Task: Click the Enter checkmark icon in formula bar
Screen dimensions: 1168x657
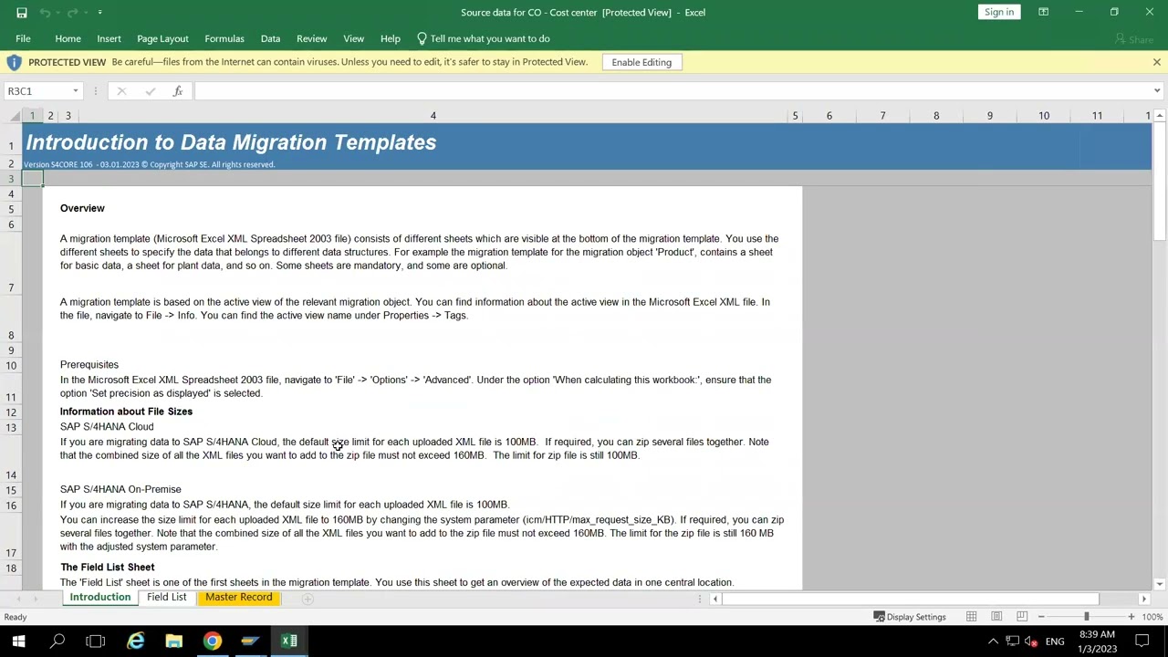Action: click(150, 91)
